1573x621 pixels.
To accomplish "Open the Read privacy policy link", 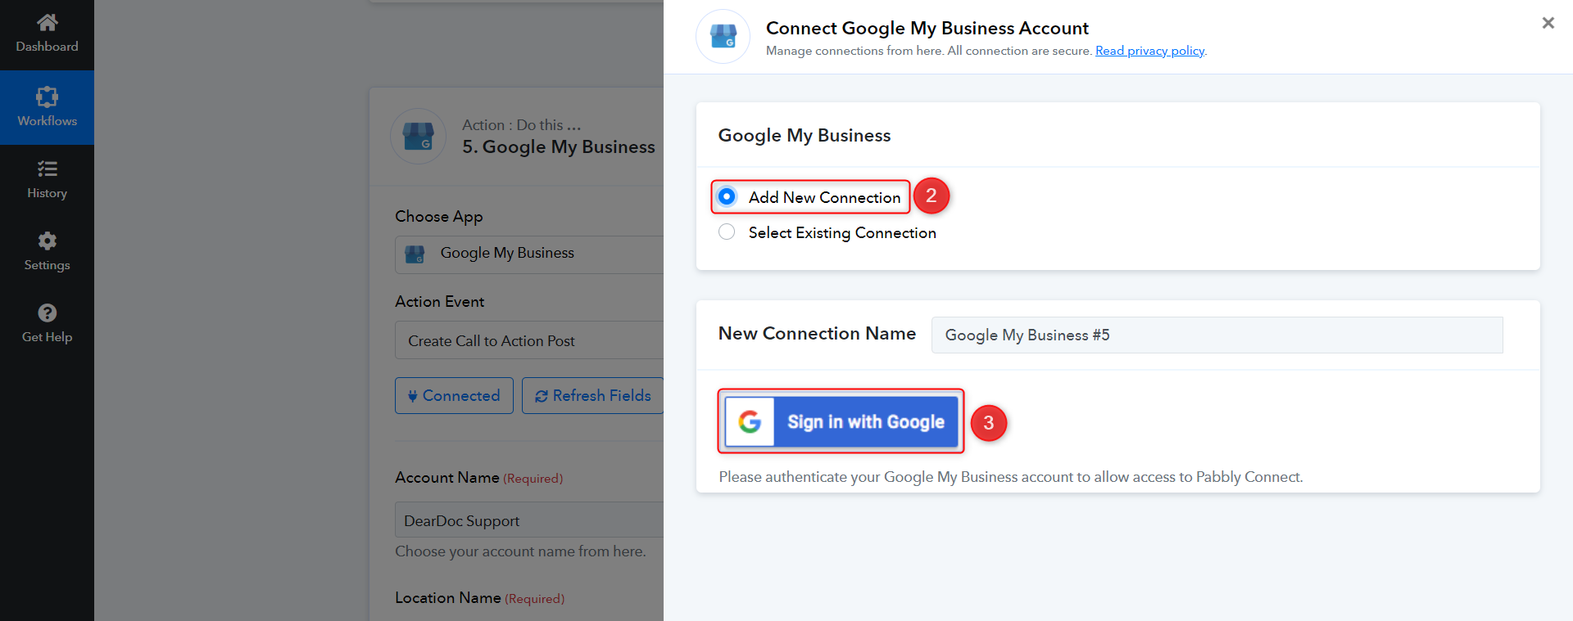I will (x=1149, y=51).
